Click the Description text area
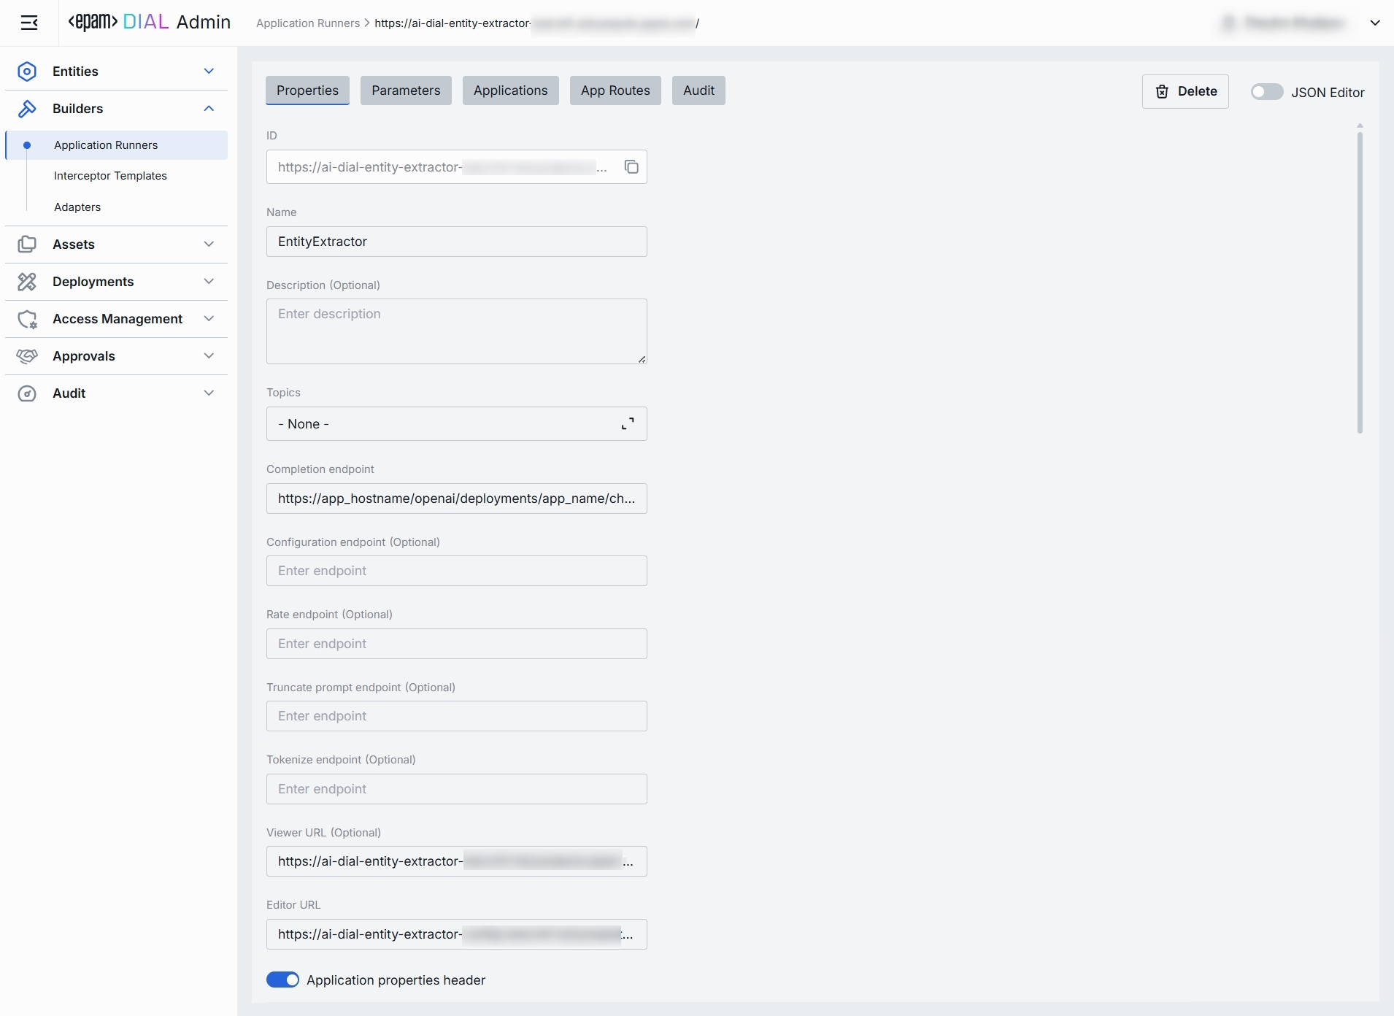The width and height of the screenshot is (1394, 1016). tap(456, 331)
